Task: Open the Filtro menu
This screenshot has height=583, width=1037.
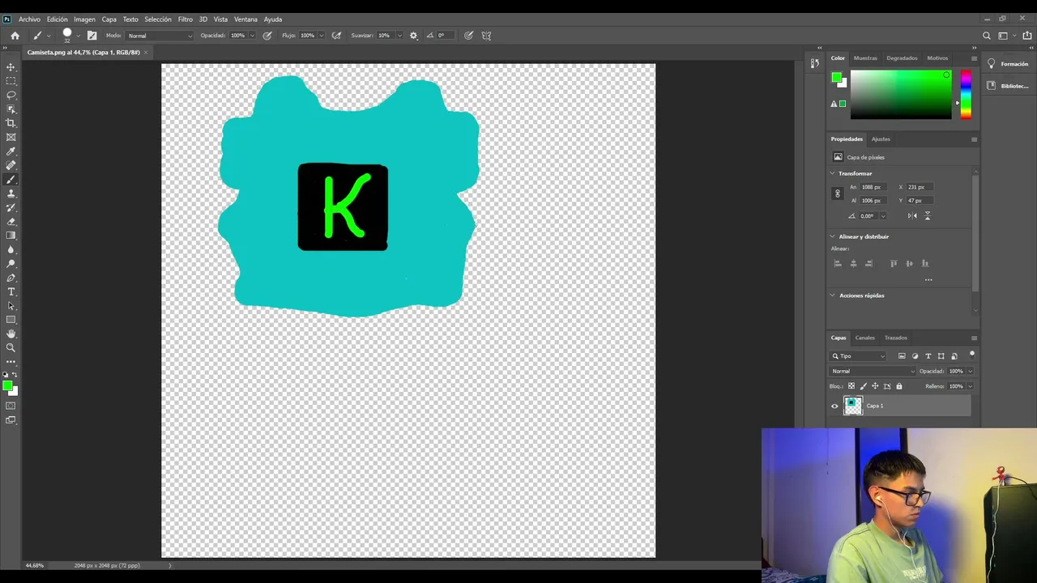Action: click(x=186, y=19)
